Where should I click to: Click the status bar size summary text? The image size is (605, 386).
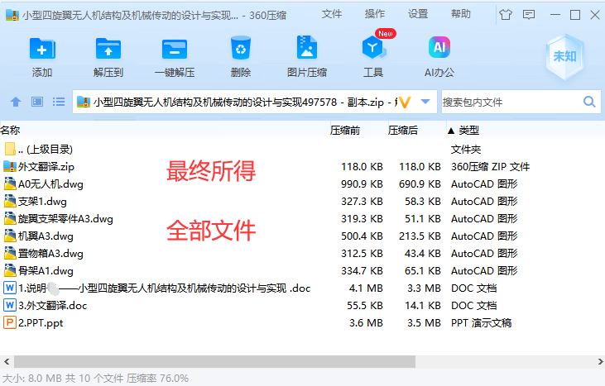[x=96, y=378]
